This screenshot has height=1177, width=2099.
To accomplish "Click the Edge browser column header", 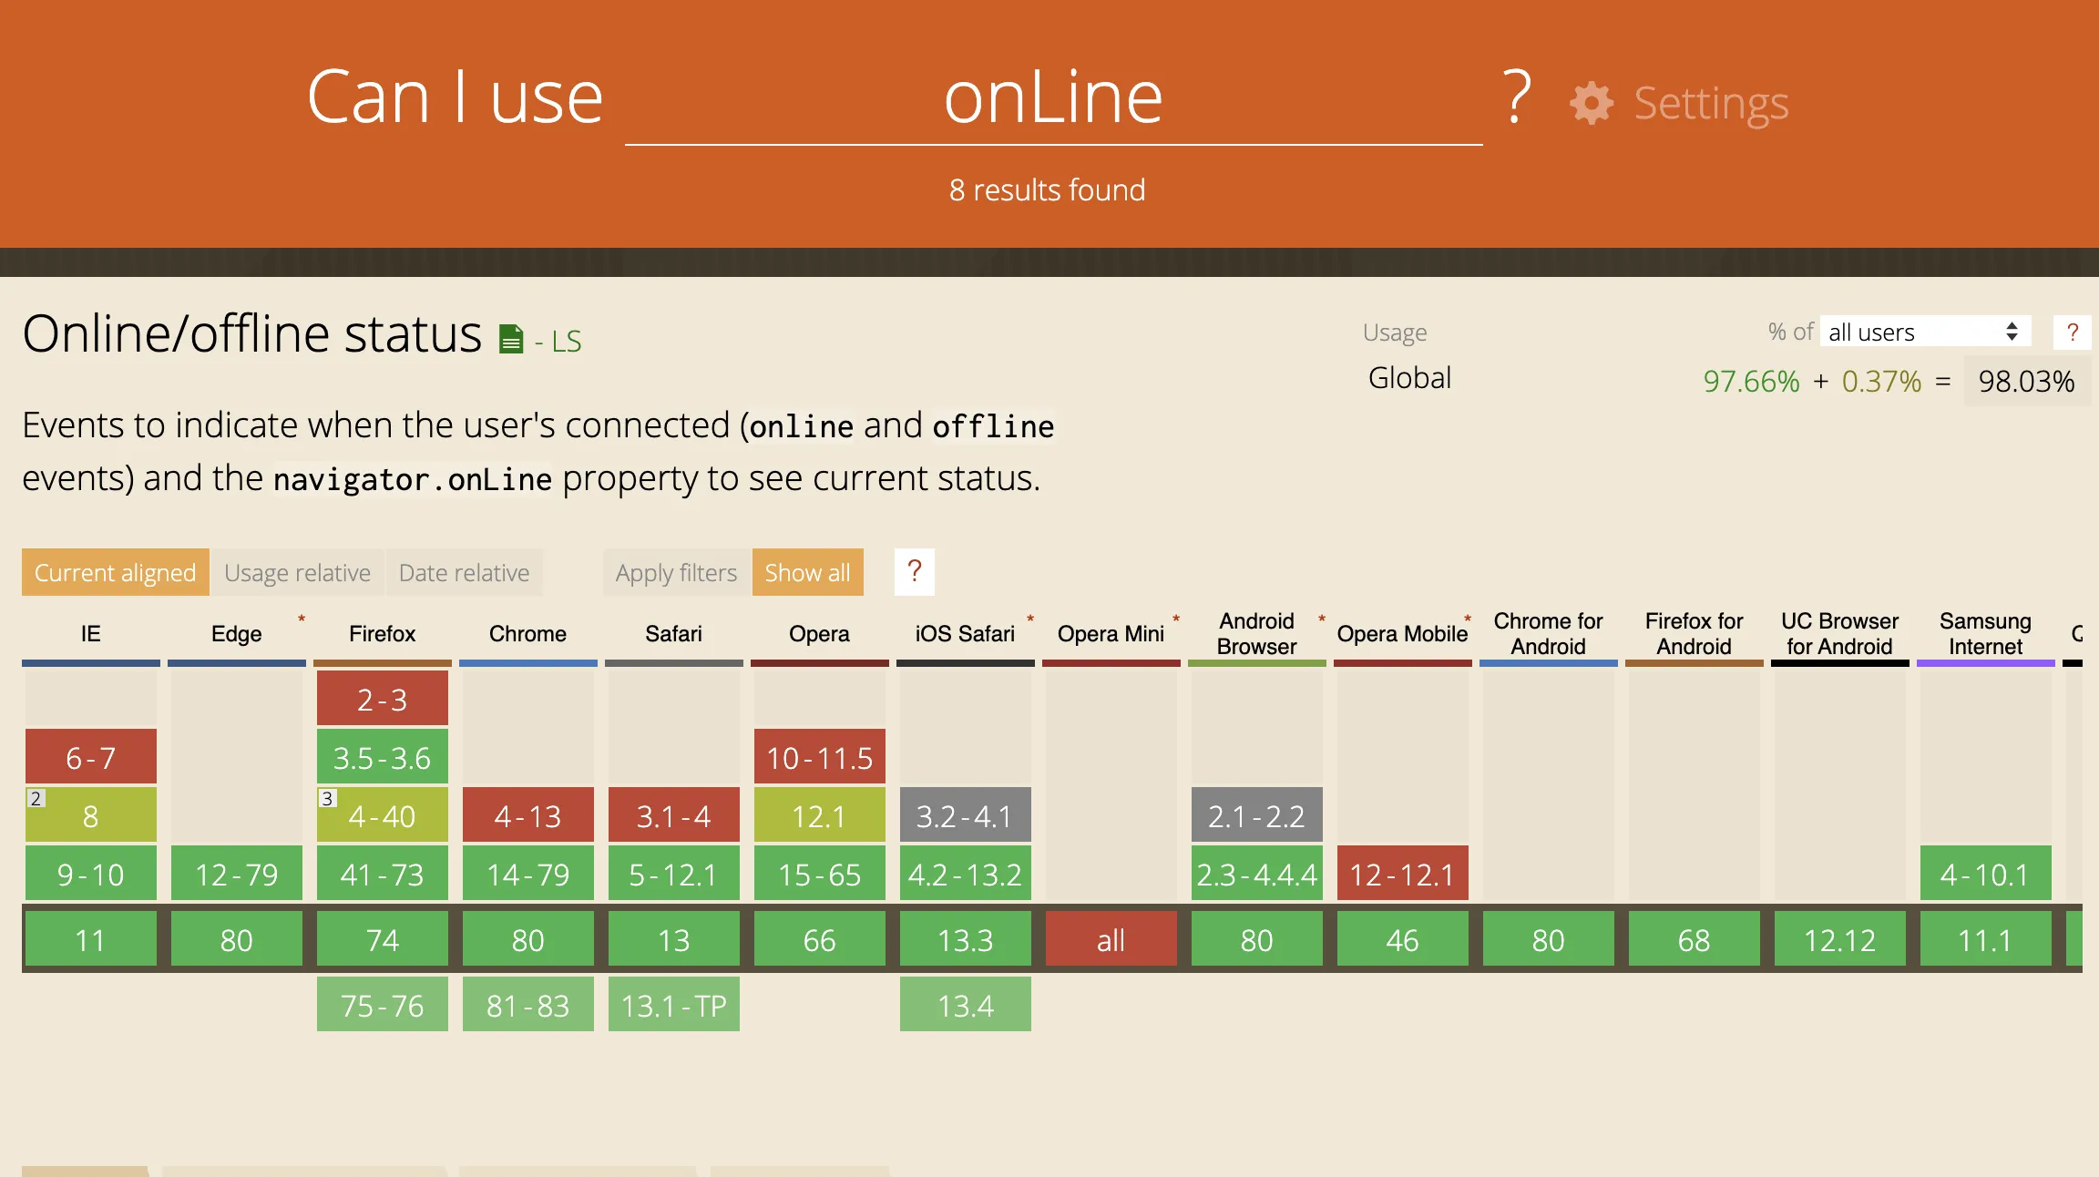I will (x=237, y=634).
